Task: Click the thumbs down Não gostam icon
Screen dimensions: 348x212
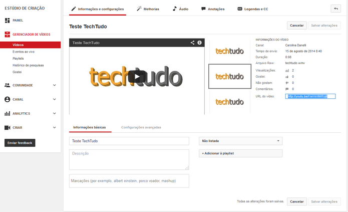Action: [287, 83]
